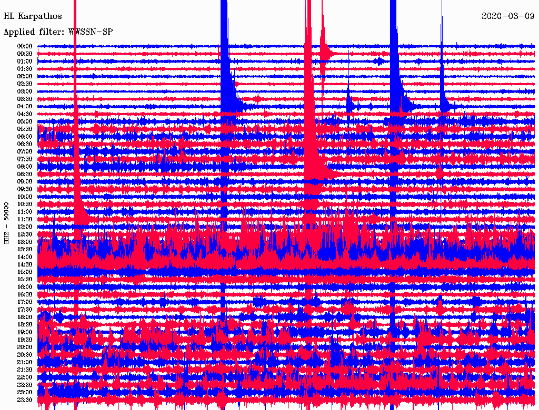Pick the 07:30 time label

point(25,159)
